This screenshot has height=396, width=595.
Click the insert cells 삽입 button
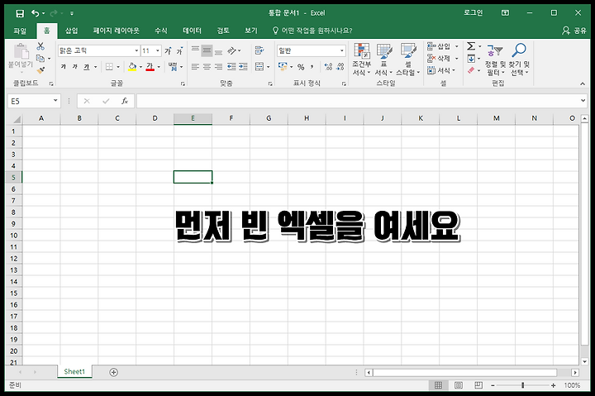click(439, 46)
